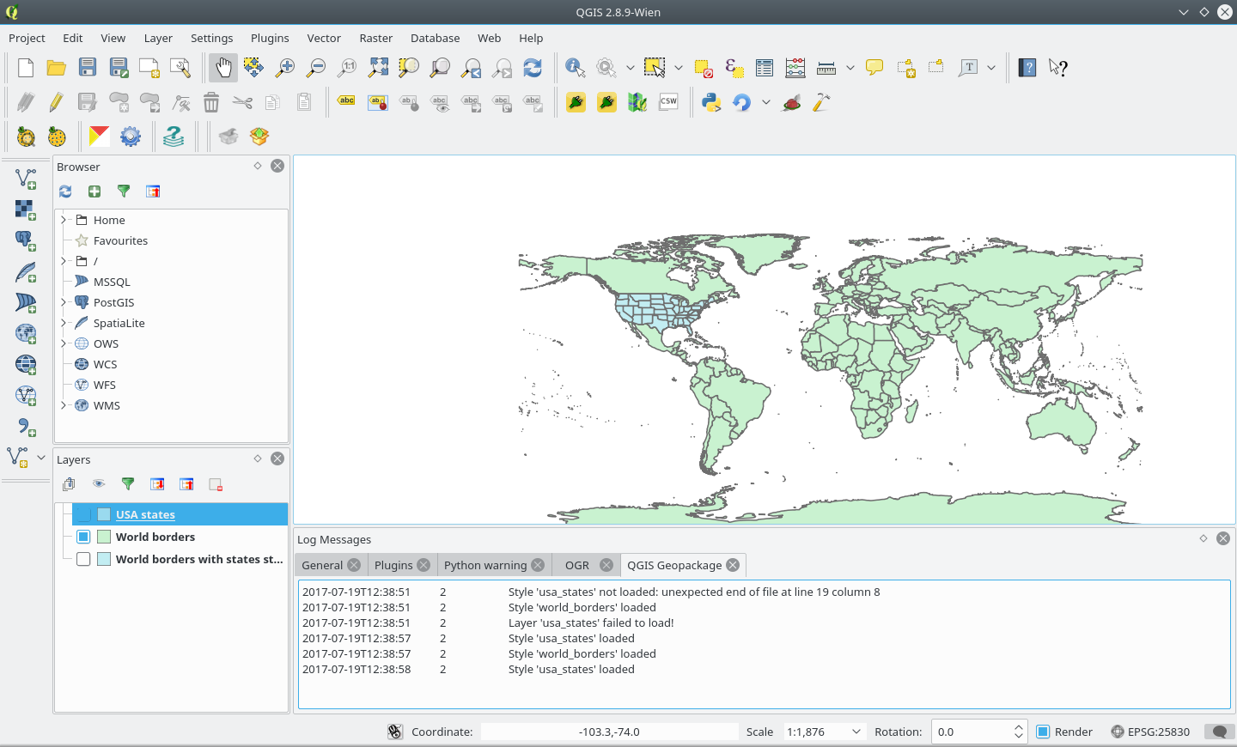Click the Manage Layer Visibility eye icon
Viewport: 1237px width, 747px height.
point(99,484)
